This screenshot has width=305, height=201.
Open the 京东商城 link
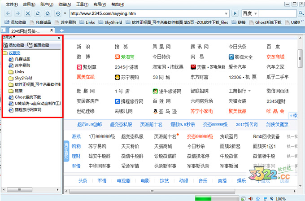[275, 57]
